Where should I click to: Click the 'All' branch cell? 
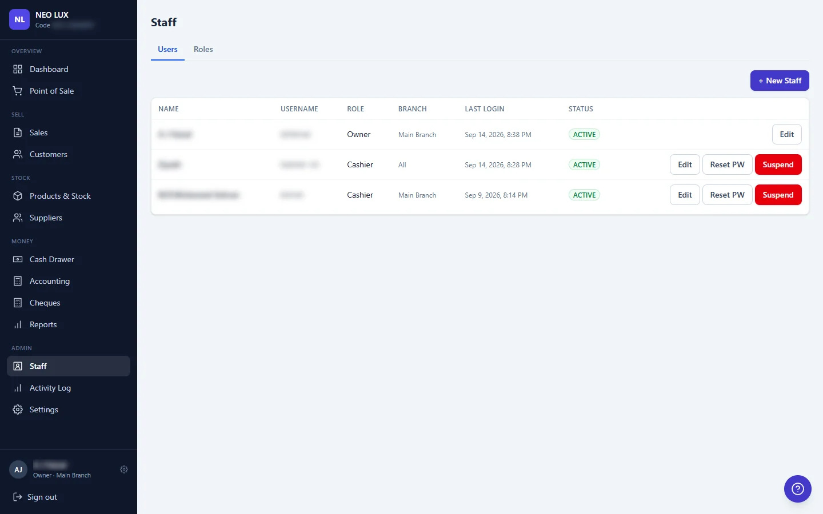coord(402,165)
